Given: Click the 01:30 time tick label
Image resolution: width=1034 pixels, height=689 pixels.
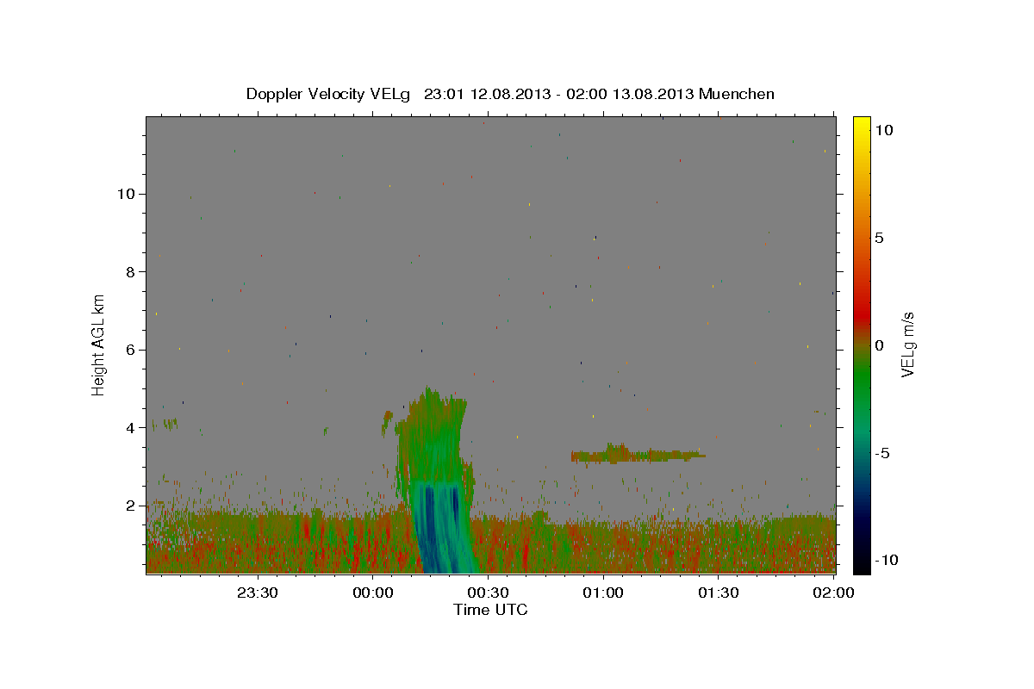Looking at the screenshot, I should [x=718, y=593].
